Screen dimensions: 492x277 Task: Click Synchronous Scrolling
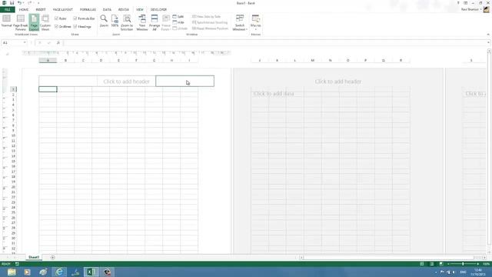coord(210,22)
